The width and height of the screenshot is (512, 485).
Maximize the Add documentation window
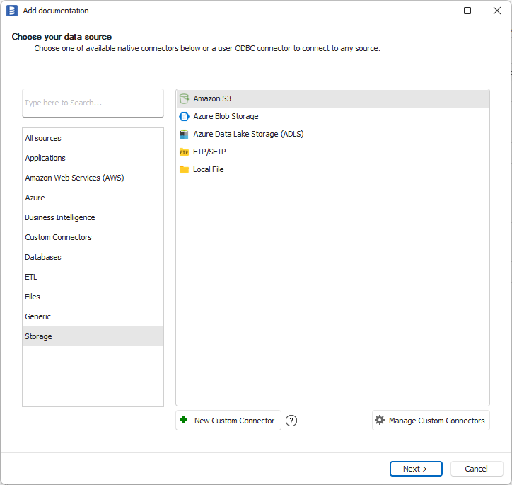click(467, 11)
